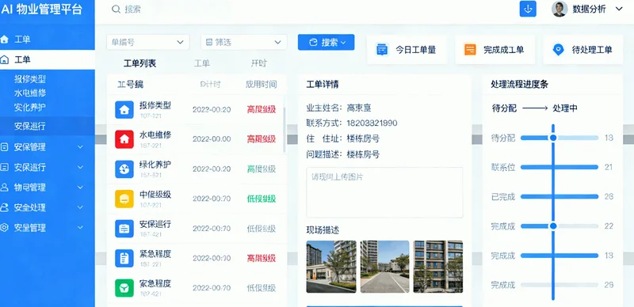Click the blue download icon in header
The height and width of the screenshot is (307, 634).
coord(528,9)
